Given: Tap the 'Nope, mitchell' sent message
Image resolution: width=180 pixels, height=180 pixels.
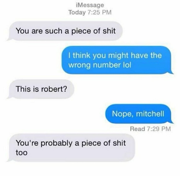Looking at the screenshot, I should tap(139, 114).
